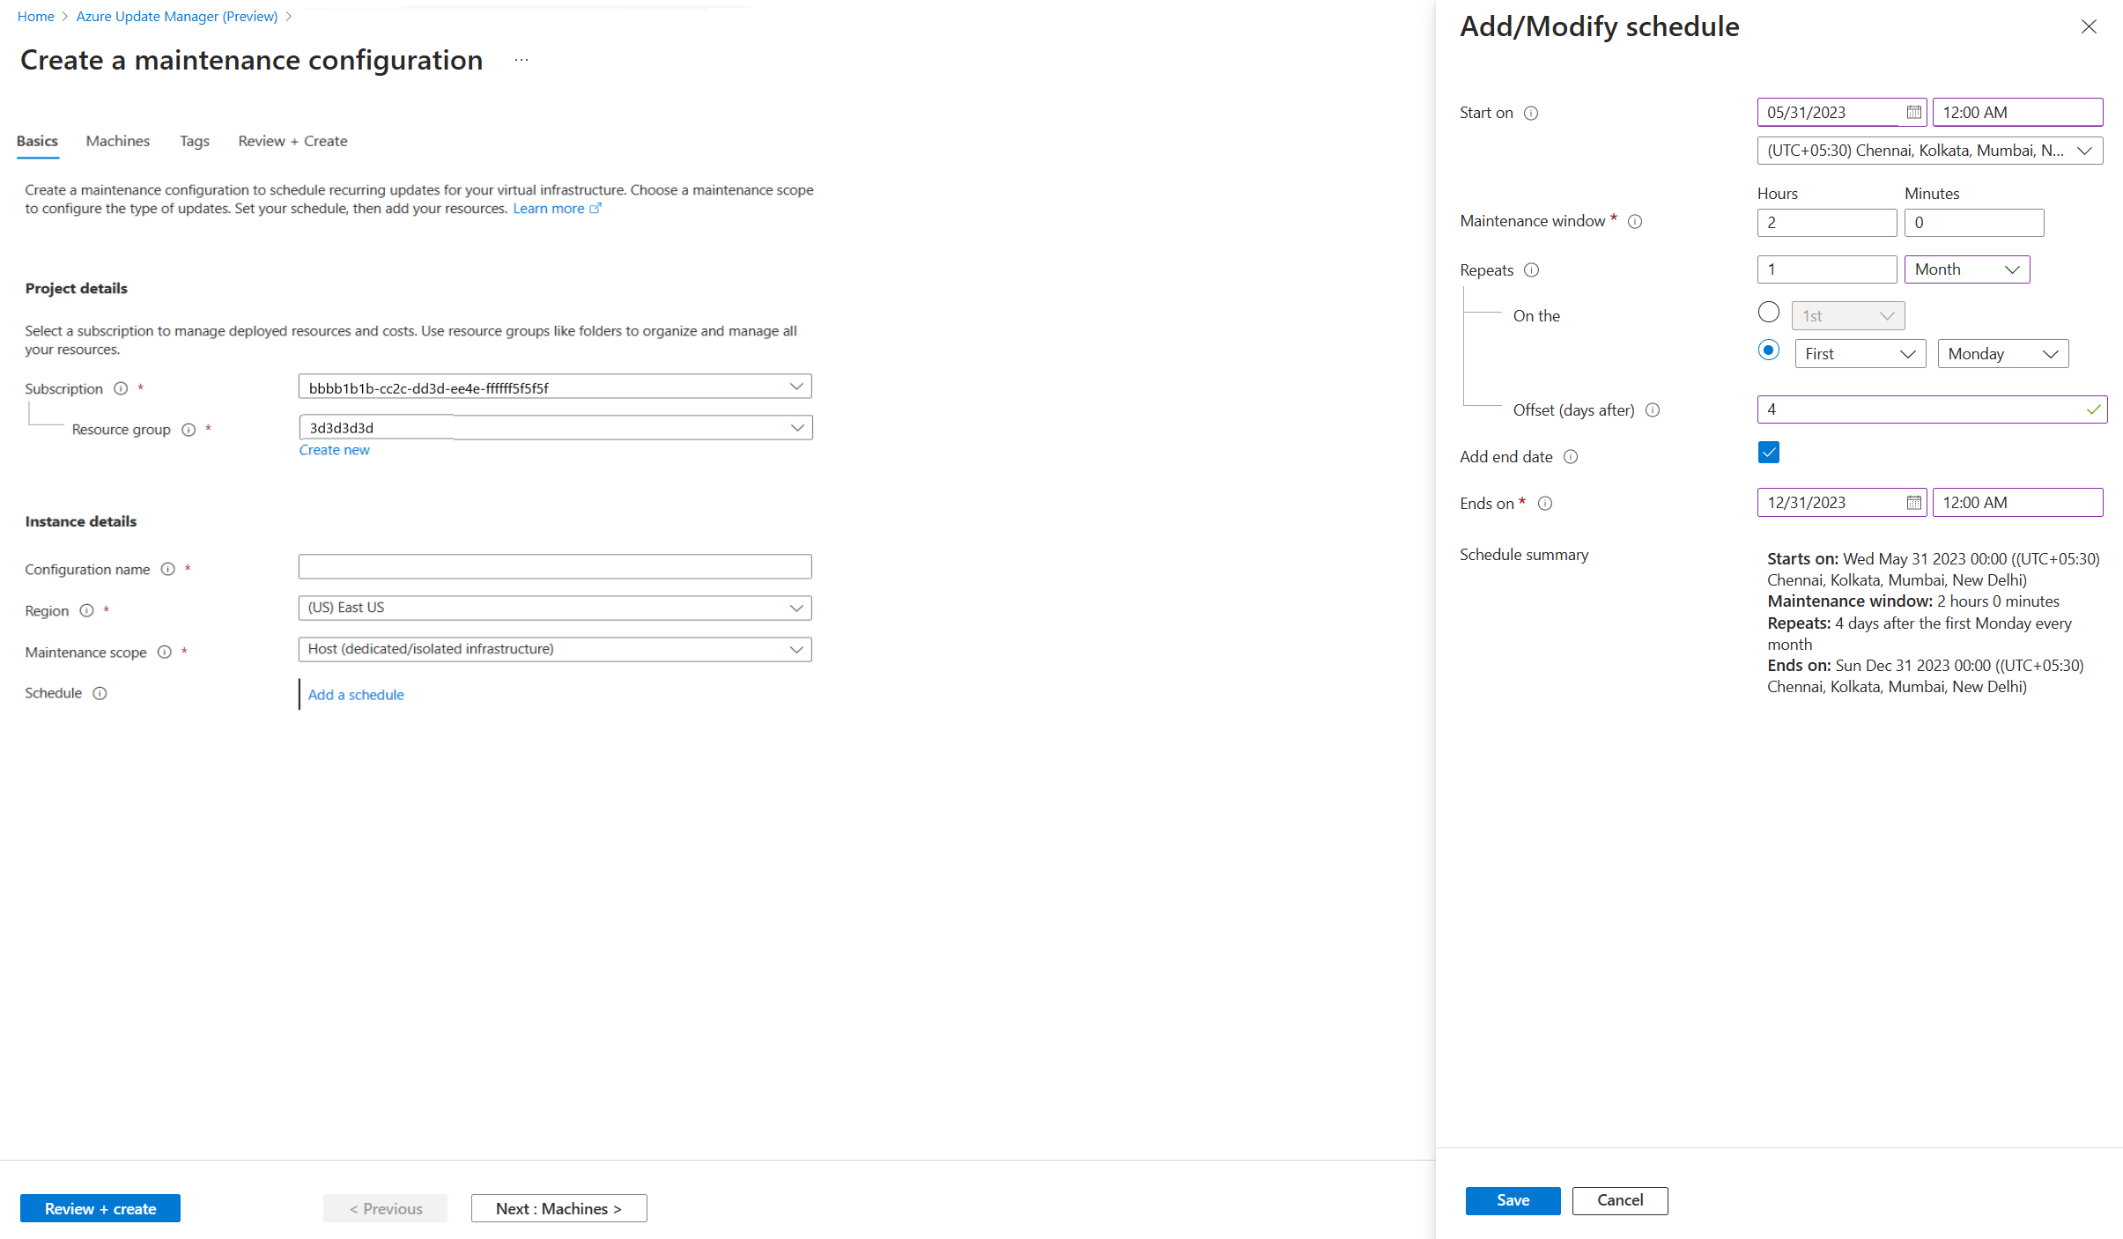Click the calendar icon for Start on date

click(1912, 111)
